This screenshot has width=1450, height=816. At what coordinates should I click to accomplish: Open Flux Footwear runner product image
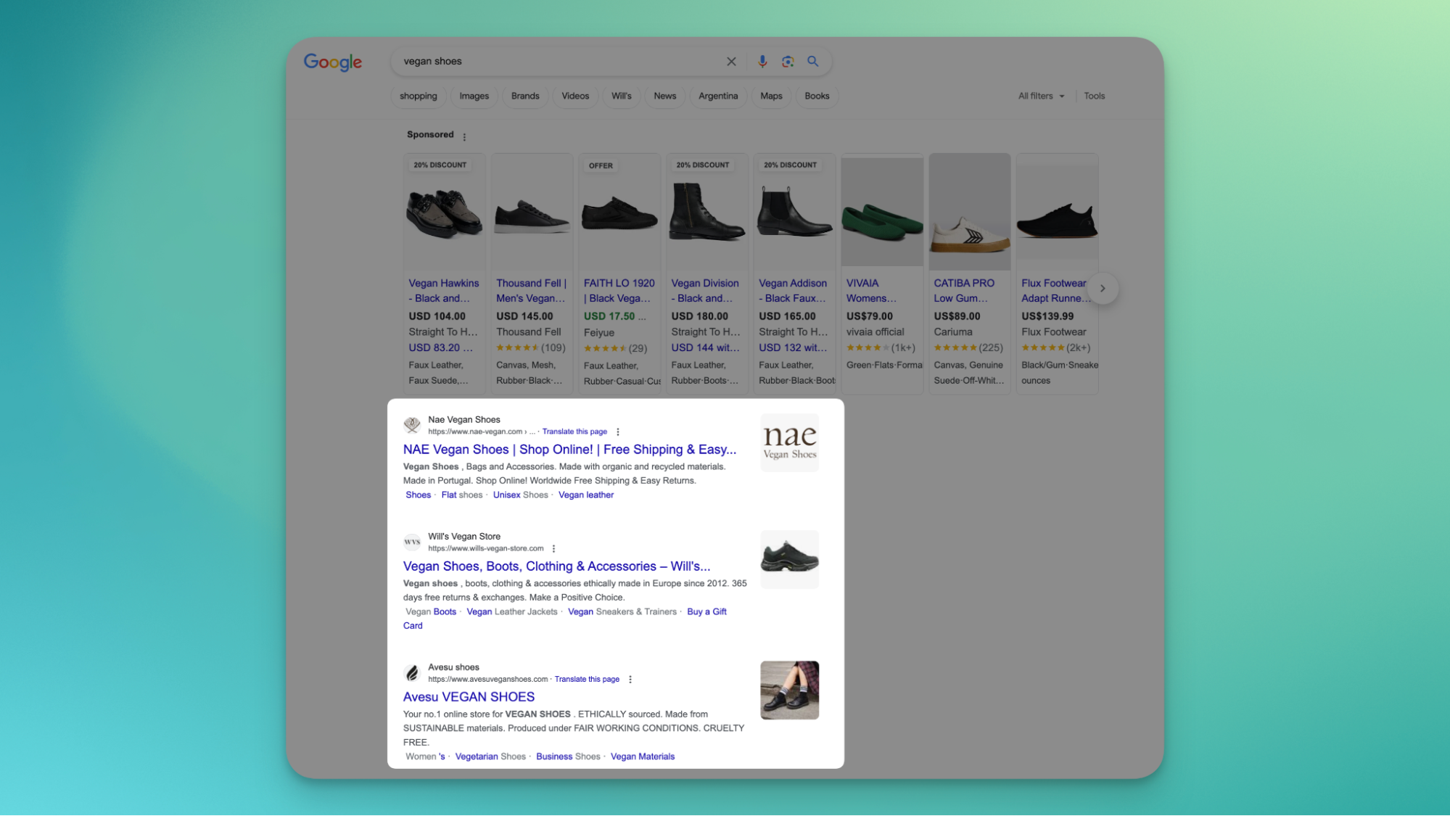pyautogui.click(x=1058, y=212)
